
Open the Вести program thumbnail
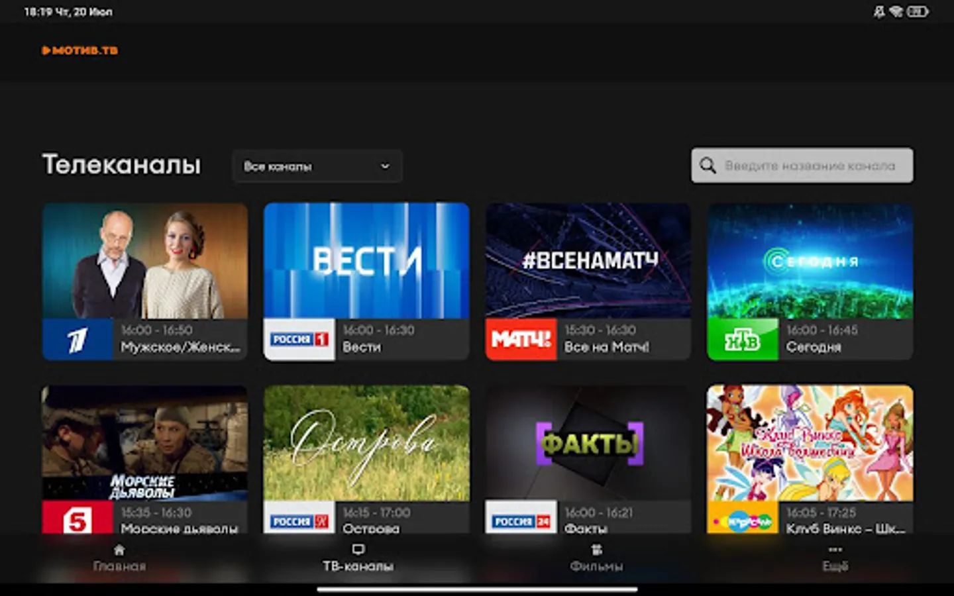(366, 261)
